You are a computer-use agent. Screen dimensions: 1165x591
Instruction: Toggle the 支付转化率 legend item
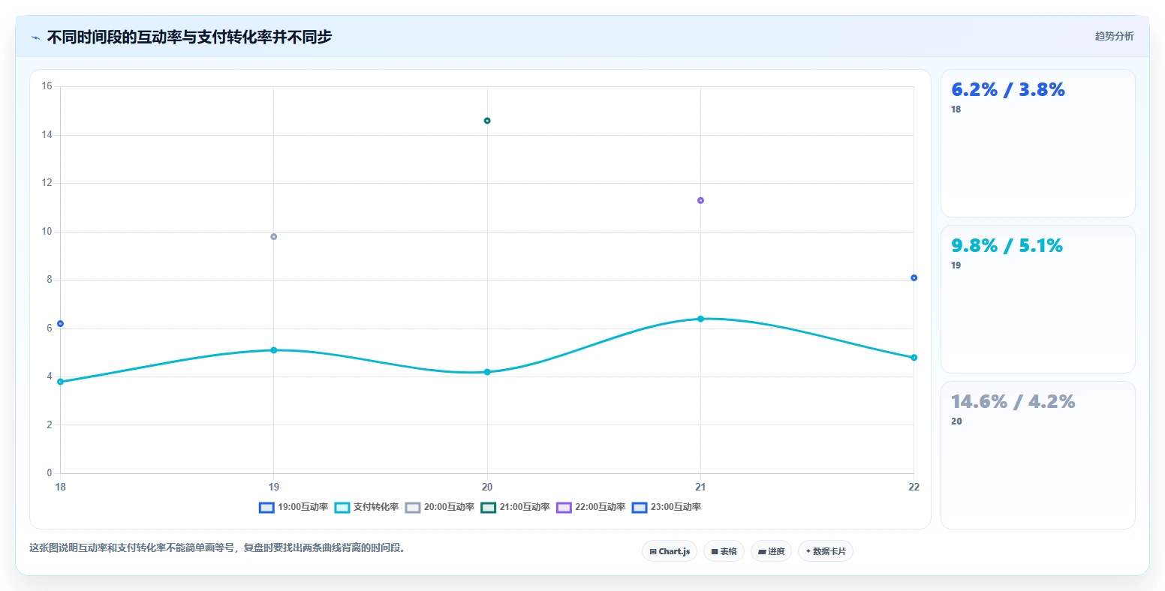click(366, 507)
